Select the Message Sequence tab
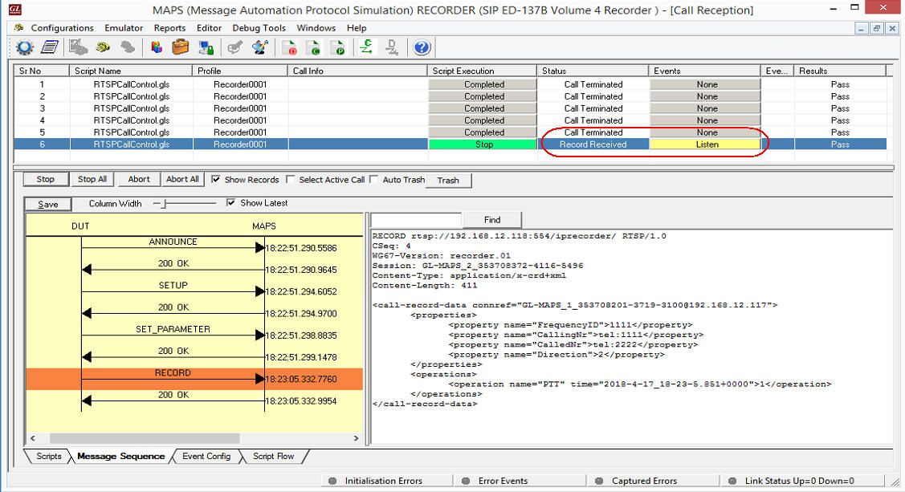Image resolution: width=905 pixels, height=492 pixels. 120,456
